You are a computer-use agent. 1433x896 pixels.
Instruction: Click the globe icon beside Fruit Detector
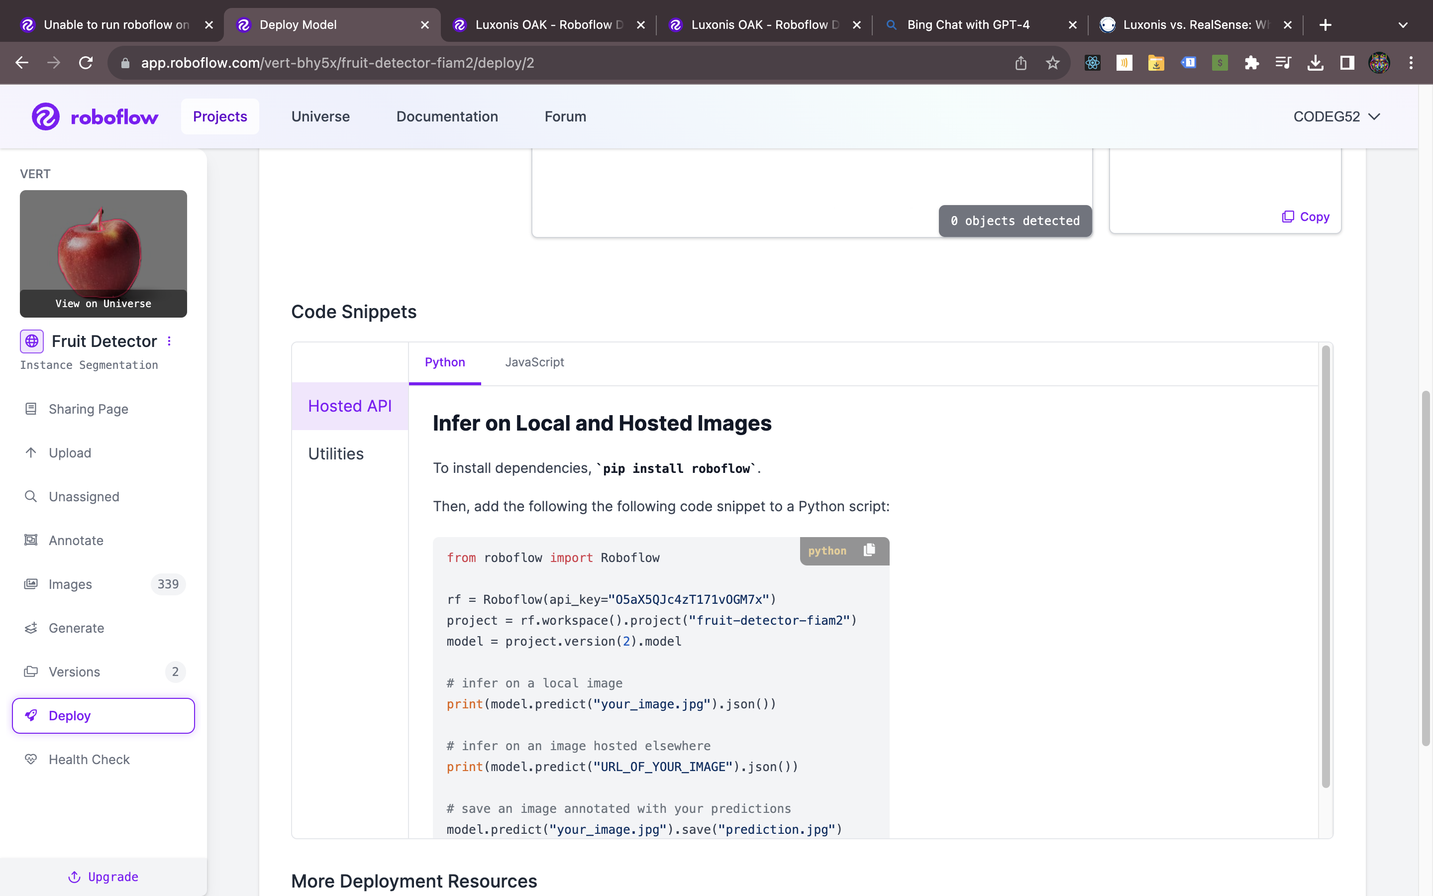(31, 341)
